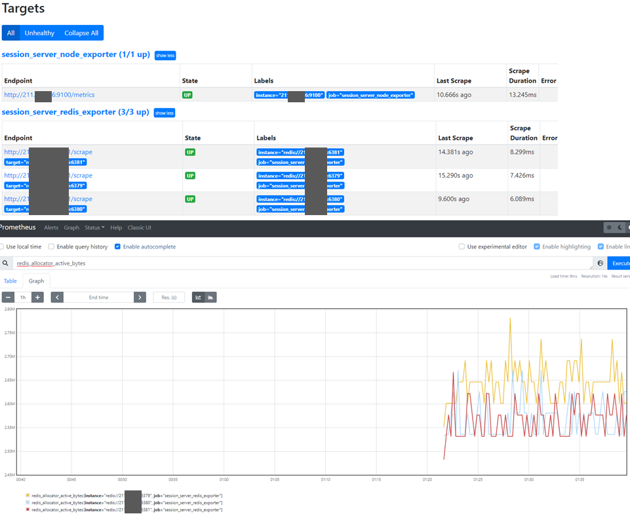Move end time forward with right chevron
Viewport: 630px width, 516px height.
tap(140, 298)
